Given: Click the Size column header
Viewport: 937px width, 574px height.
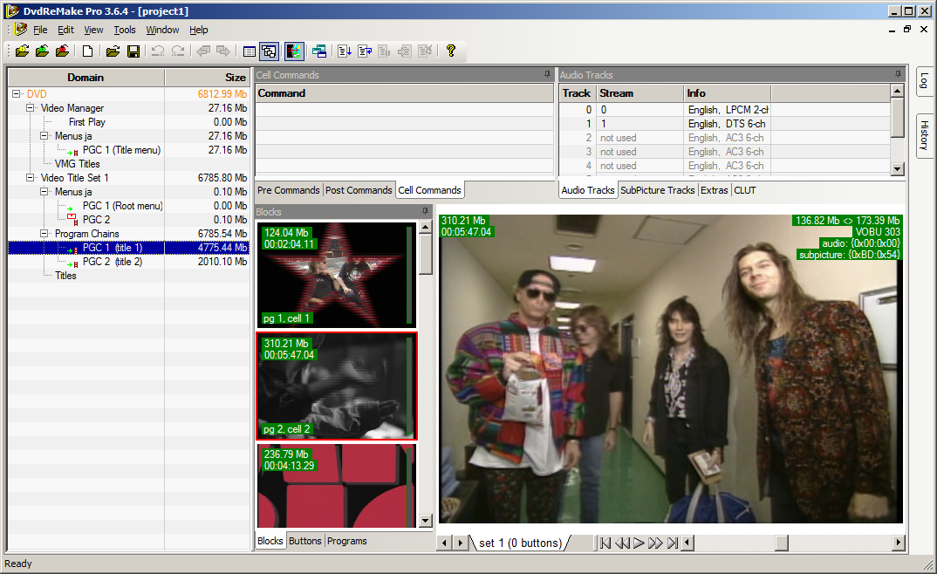Looking at the screenshot, I should point(208,77).
